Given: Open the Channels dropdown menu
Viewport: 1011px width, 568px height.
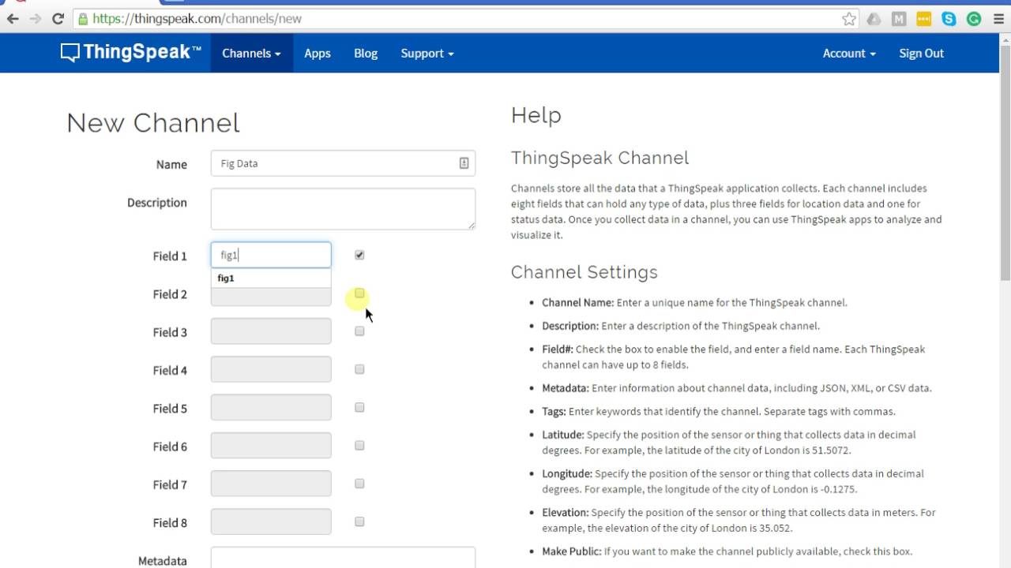Looking at the screenshot, I should click(251, 53).
